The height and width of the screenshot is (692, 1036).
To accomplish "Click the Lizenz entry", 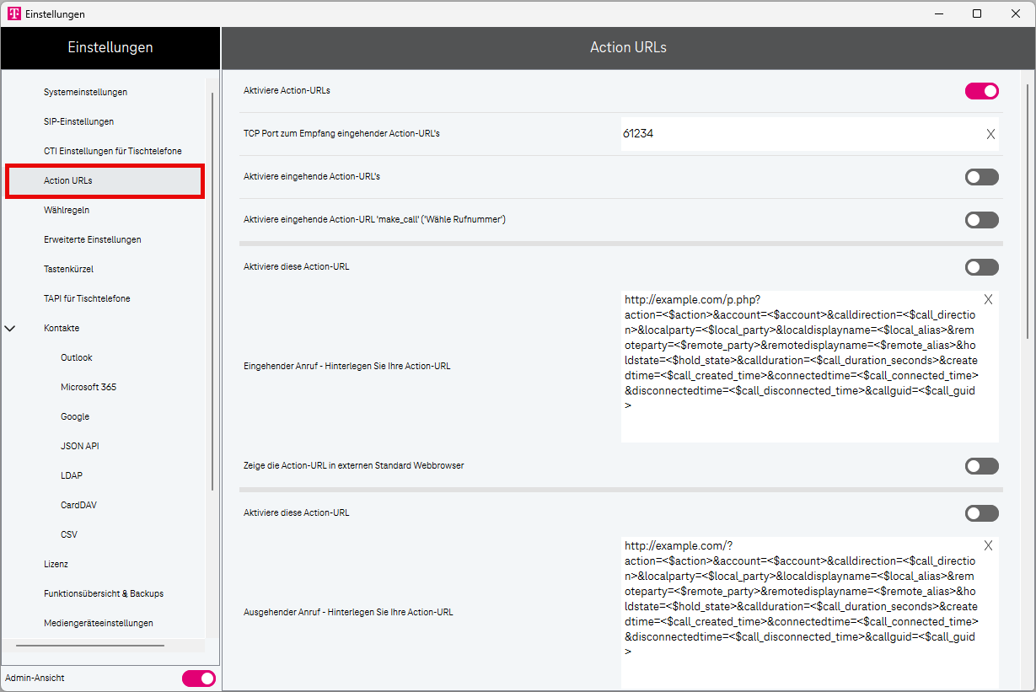I will 56,564.
